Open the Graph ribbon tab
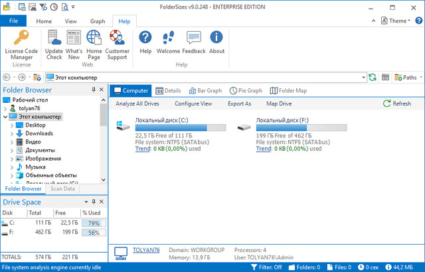Viewport: 425px width, 272px height. pos(98,21)
